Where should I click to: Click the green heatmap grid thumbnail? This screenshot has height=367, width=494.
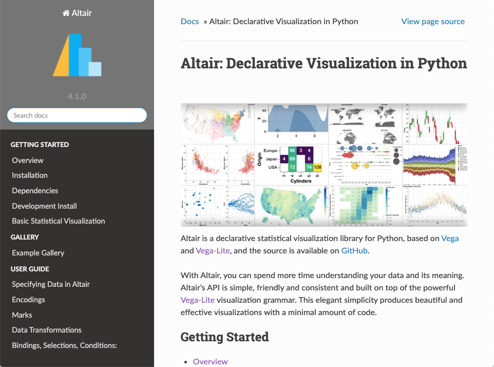tap(366, 206)
